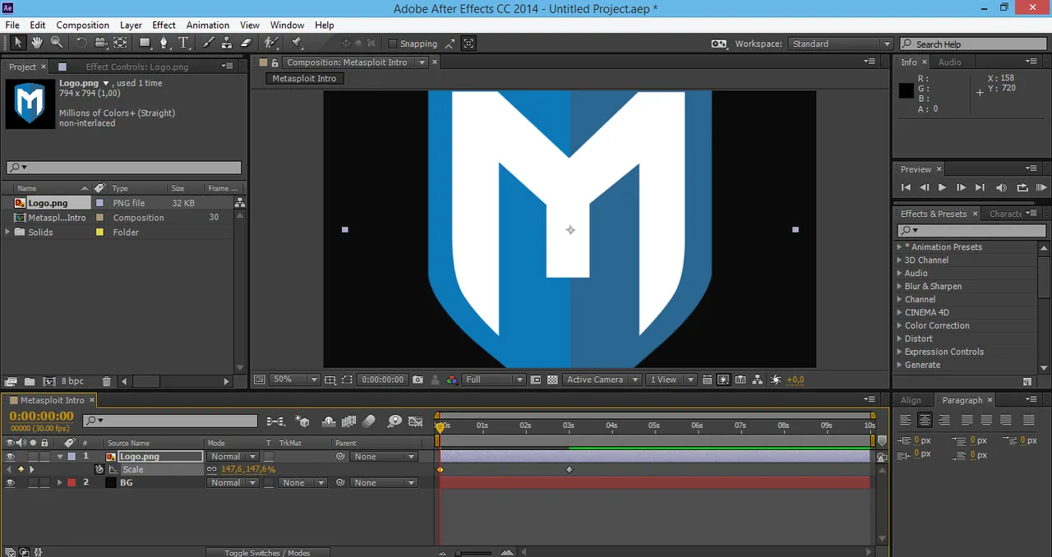The image size is (1052, 557).
Task: Create new folder in Project panel
Action: coord(30,381)
